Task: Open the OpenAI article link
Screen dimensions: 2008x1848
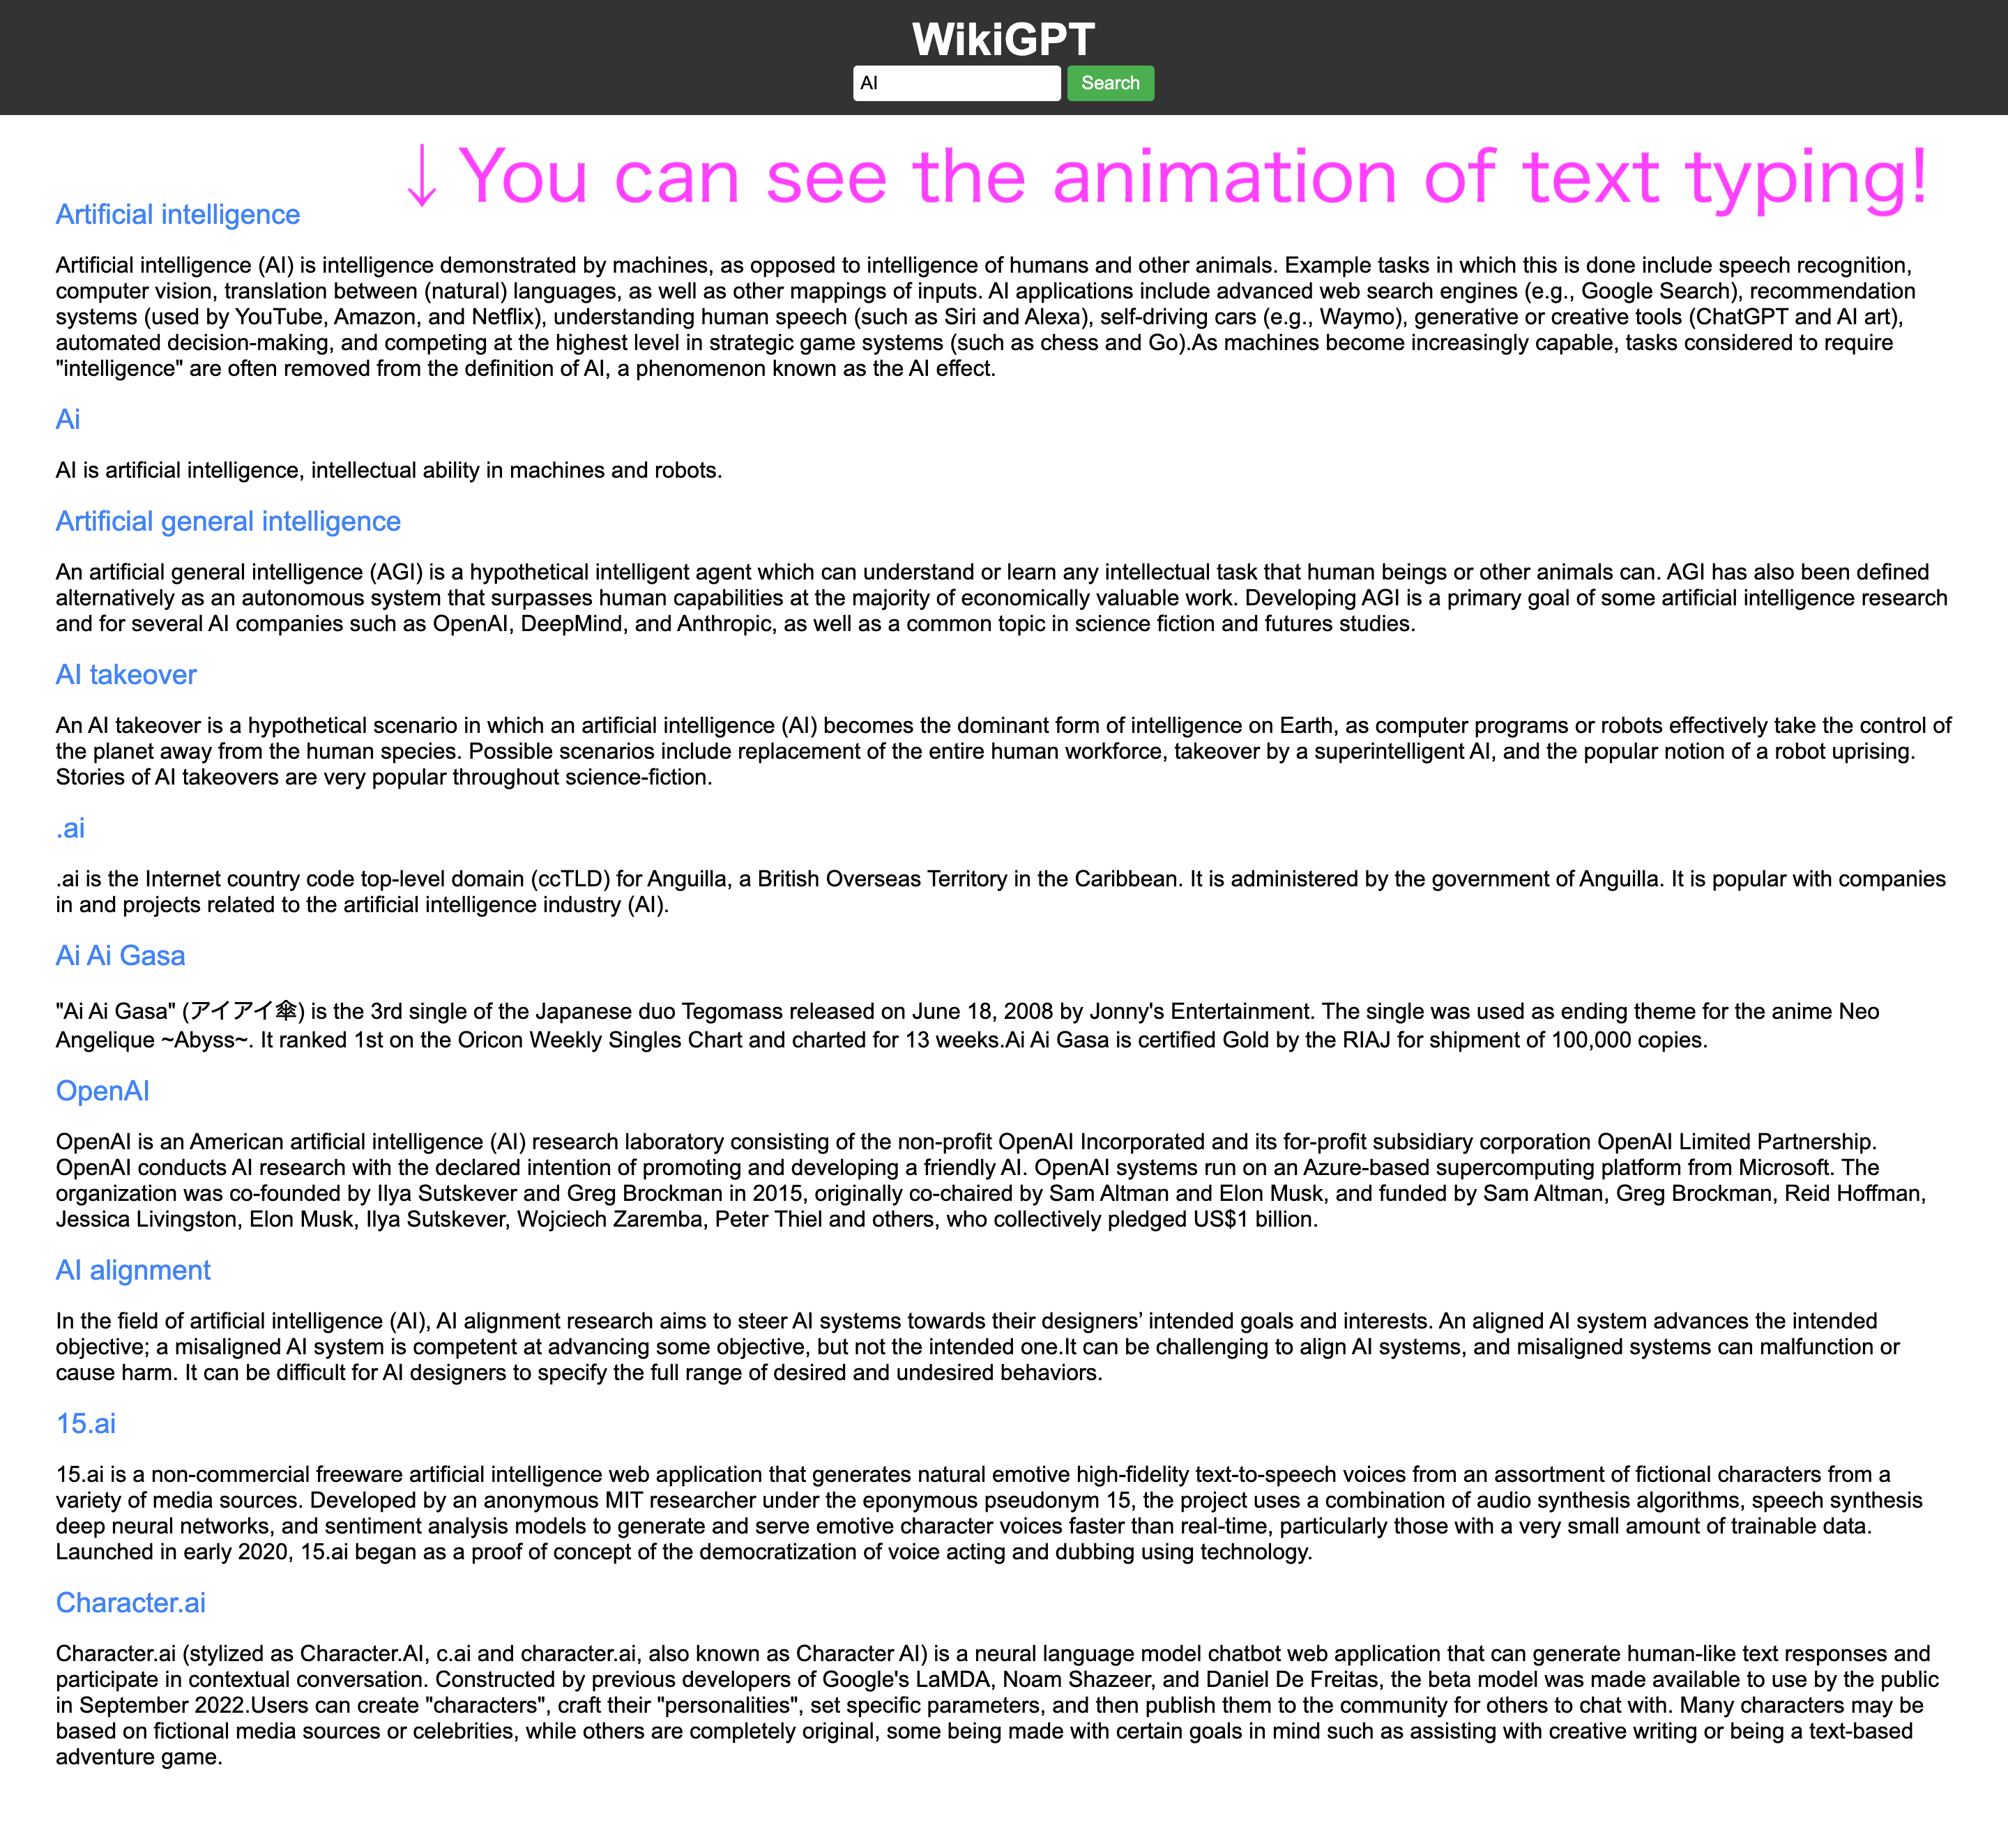Action: pos(103,1091)
